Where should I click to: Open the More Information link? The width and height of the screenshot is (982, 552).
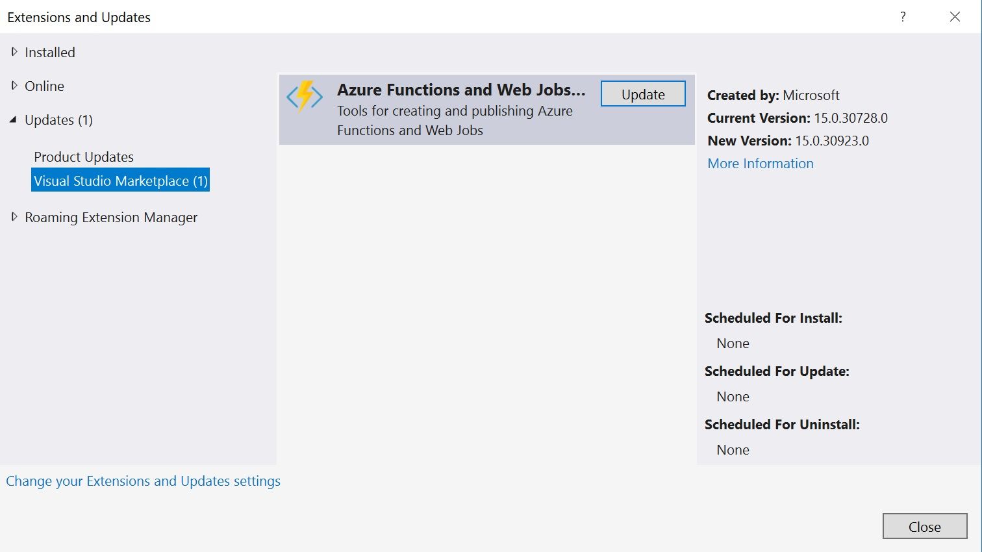tap(760, 164)
